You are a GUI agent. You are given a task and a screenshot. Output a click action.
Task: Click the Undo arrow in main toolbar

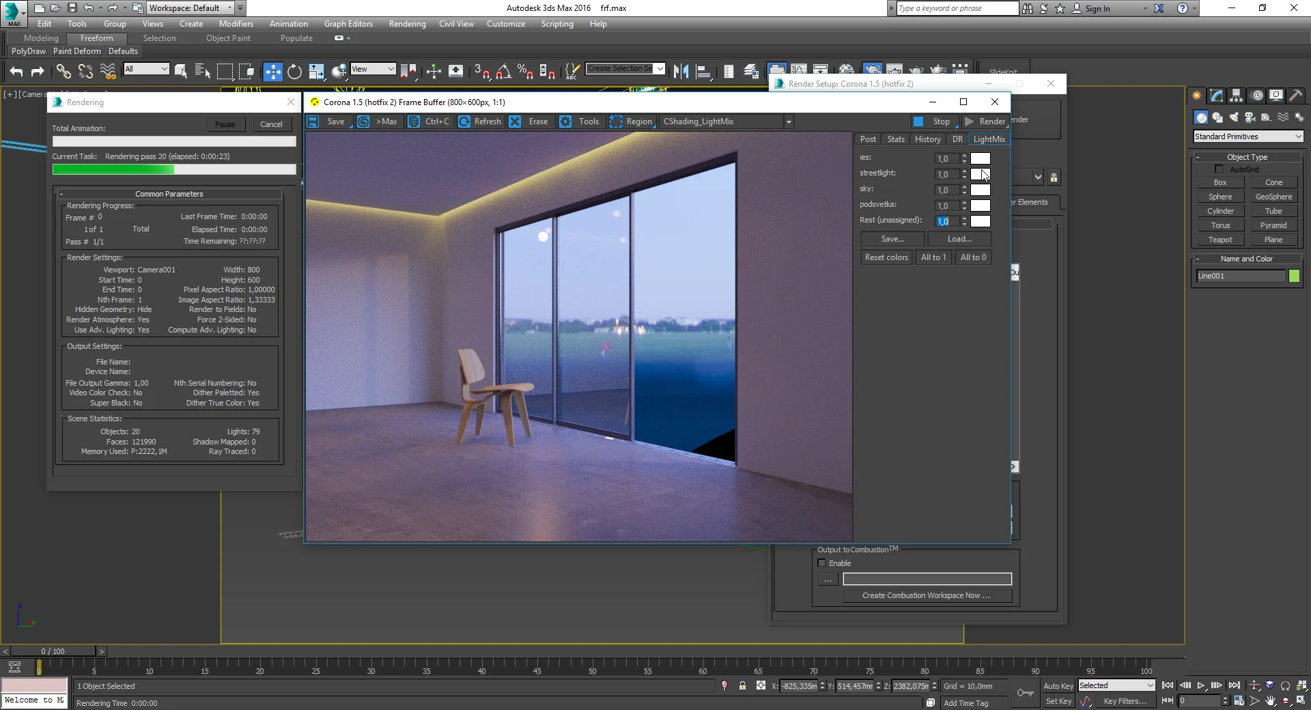16,71
